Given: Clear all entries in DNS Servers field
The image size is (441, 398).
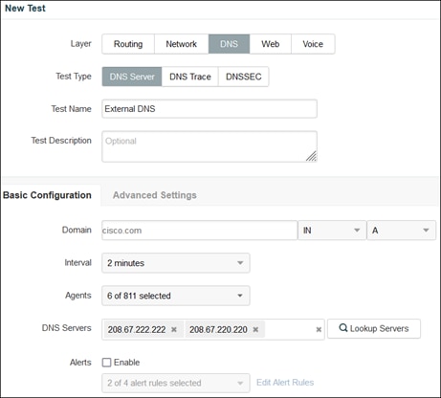Looking at the screenshot, I should pyautogui.click(x=319, y=329).
